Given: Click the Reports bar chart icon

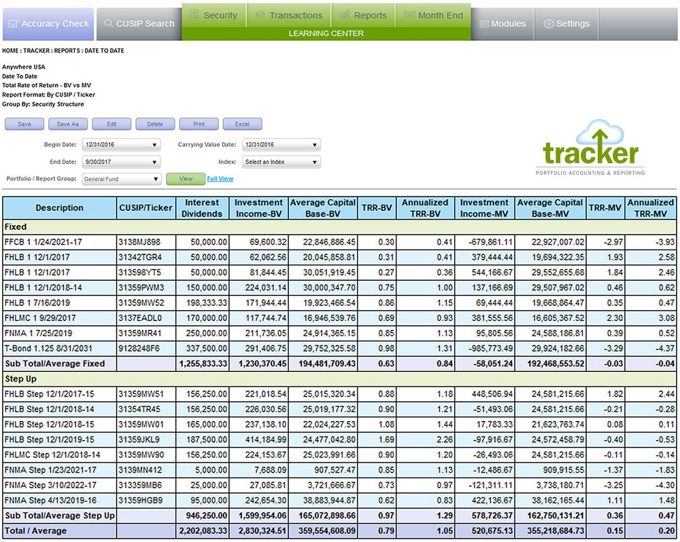Looking at the screenshot, I should click(x=345, y=15).
